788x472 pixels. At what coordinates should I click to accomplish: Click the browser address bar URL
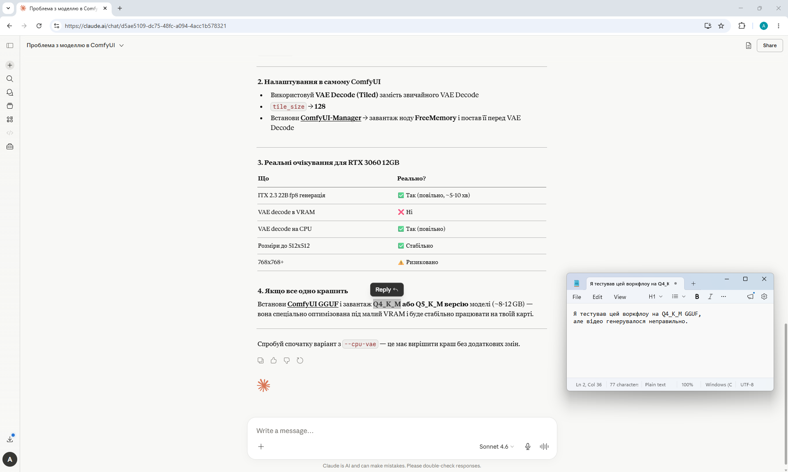point(146,26)
